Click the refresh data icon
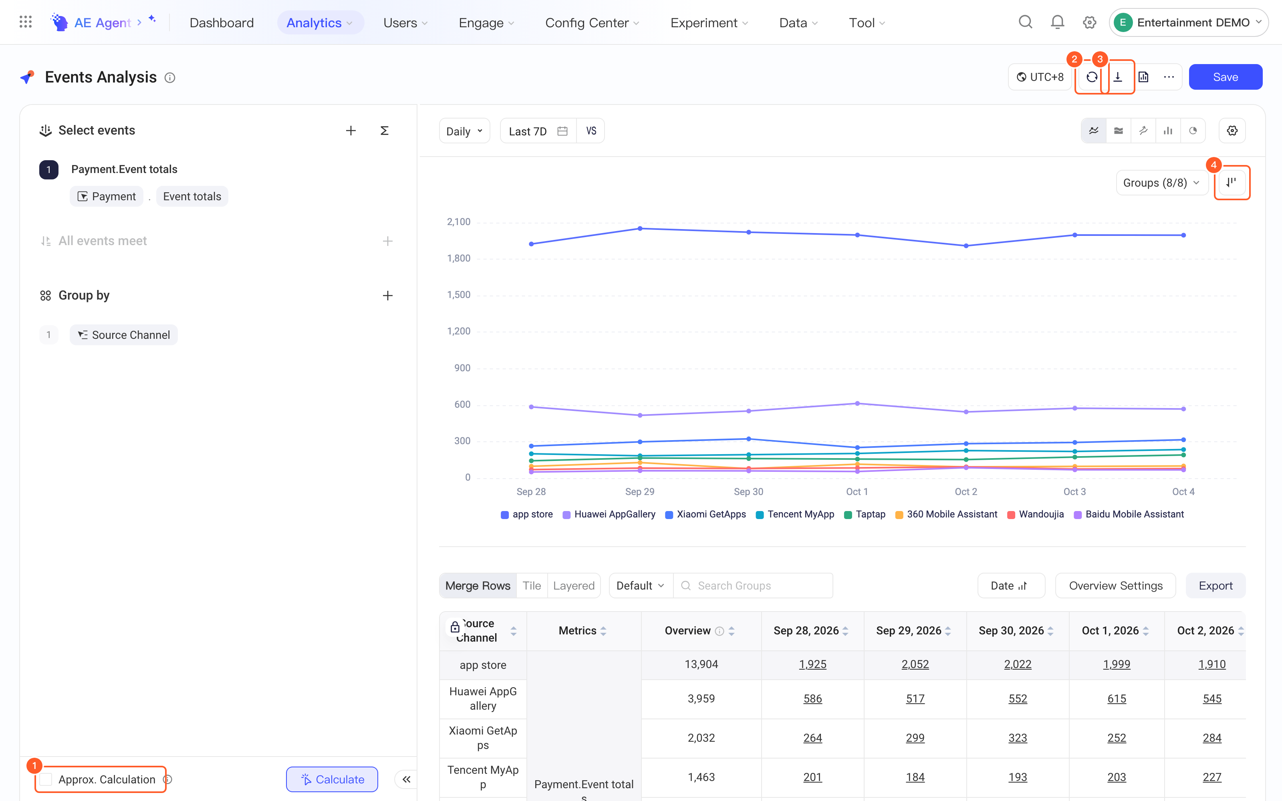 1092,77
